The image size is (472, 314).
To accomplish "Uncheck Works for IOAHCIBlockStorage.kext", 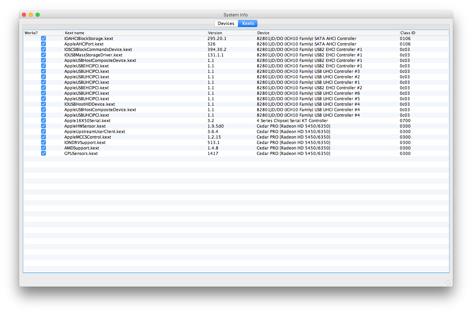I will [x=43, y=39].
